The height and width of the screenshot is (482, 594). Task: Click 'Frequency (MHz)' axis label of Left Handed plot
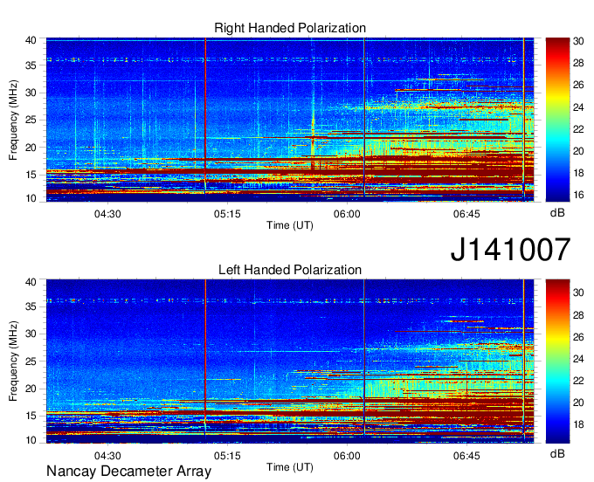pos(13,361)
